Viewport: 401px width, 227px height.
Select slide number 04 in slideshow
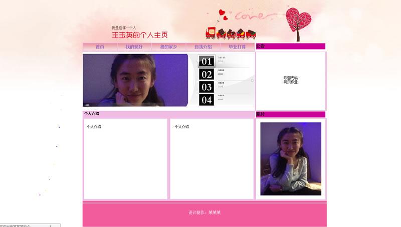click(x=207, y=100)
